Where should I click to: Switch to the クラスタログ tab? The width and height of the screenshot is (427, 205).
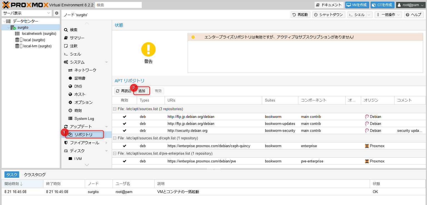tap(35, 175)
